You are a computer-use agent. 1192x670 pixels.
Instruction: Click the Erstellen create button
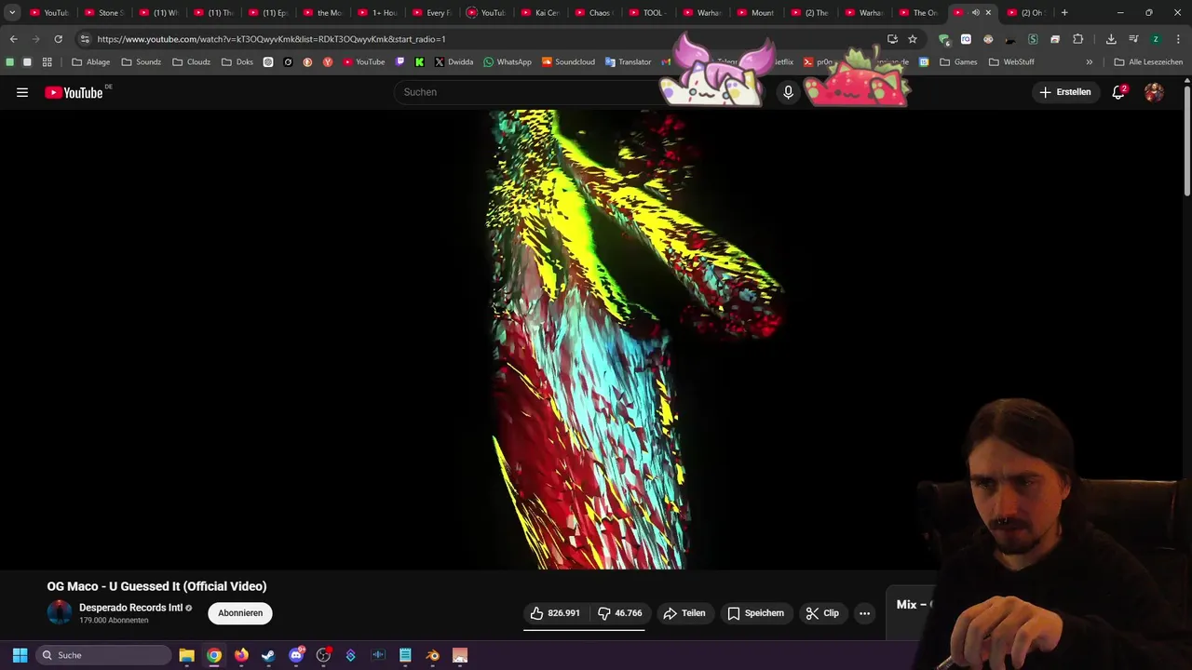click(x=1064, y=92)
